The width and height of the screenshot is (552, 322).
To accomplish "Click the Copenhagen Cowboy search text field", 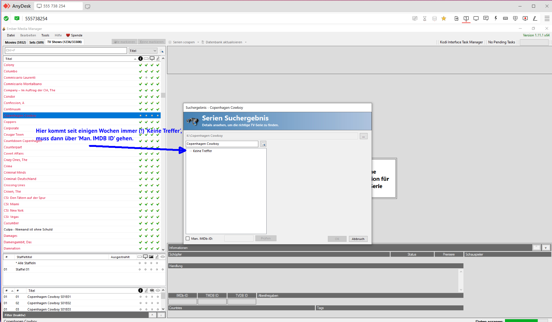I will pos(222,144).
